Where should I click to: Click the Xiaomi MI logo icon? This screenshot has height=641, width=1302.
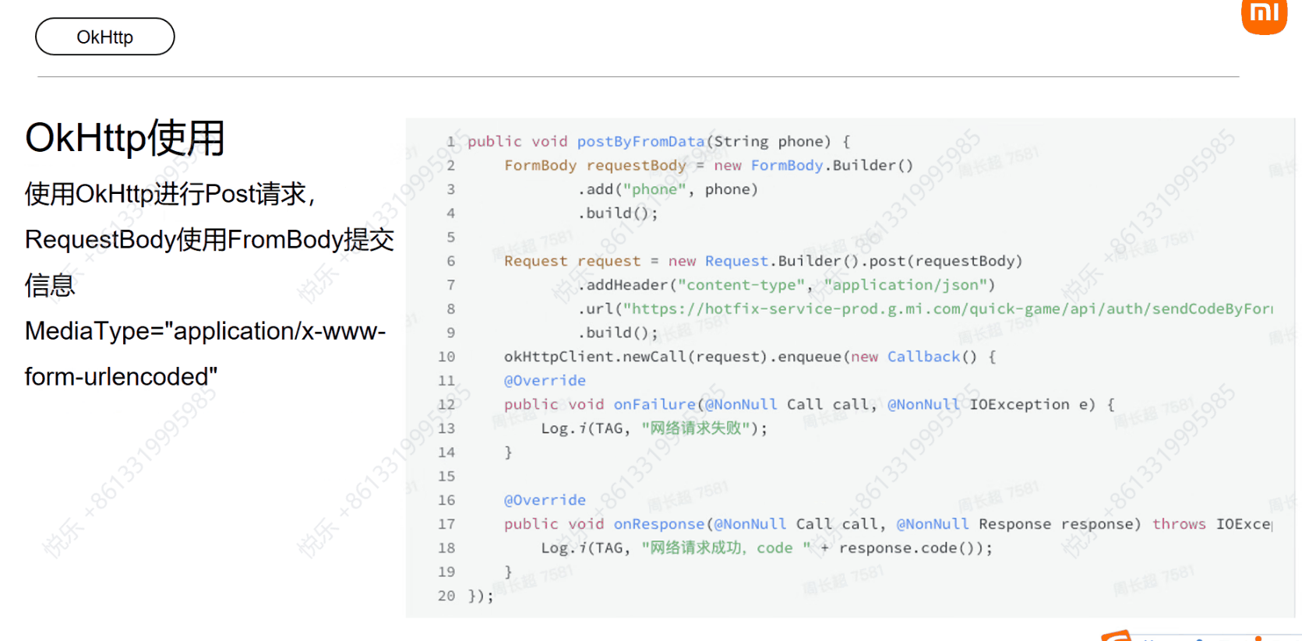pyautogui.click(x=1264, y=16)
